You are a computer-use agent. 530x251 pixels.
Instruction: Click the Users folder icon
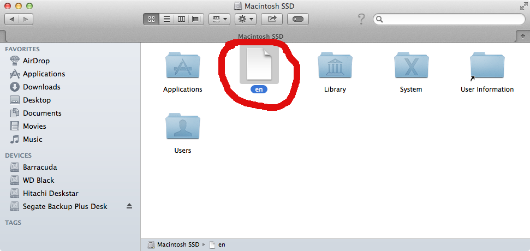182,126
